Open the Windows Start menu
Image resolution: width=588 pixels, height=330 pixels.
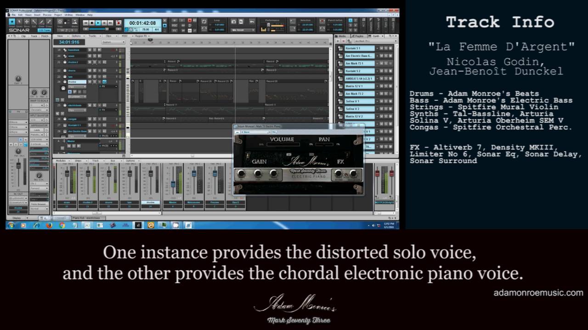click(x=11, y=225)
